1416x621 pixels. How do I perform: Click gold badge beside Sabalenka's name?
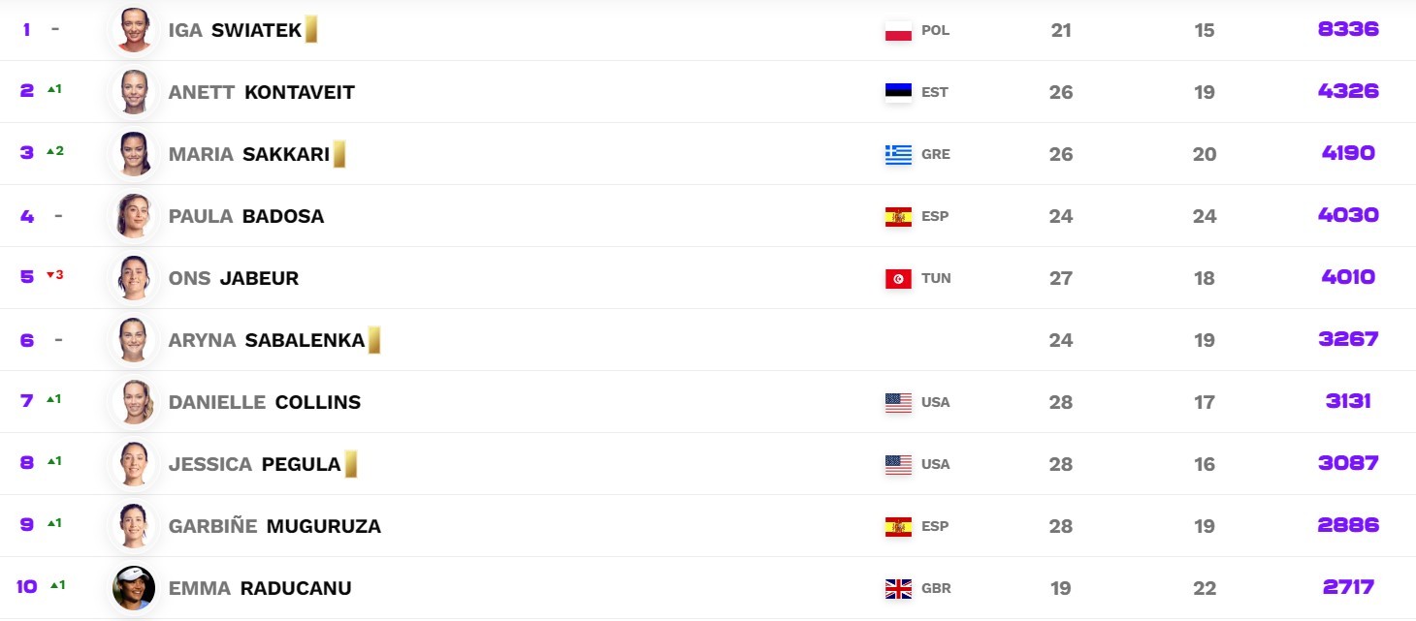click(374, 340)
